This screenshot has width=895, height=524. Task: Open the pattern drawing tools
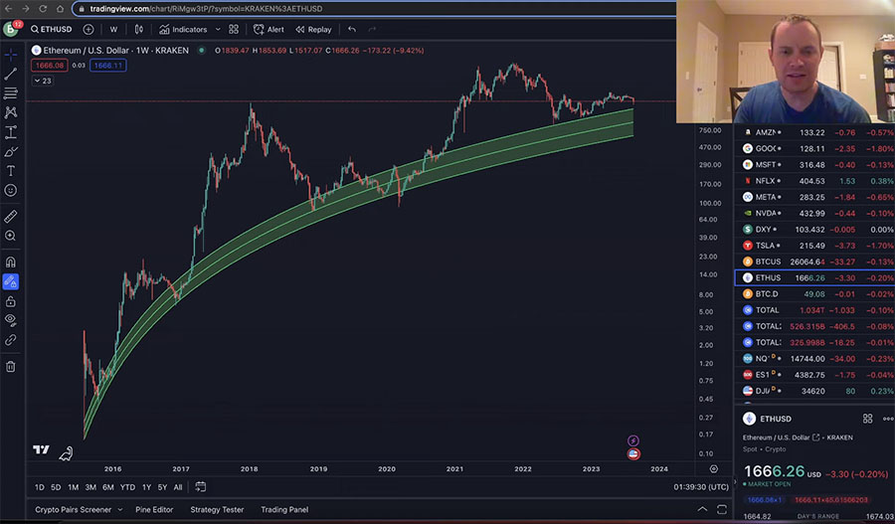click(x=11, y=112)
